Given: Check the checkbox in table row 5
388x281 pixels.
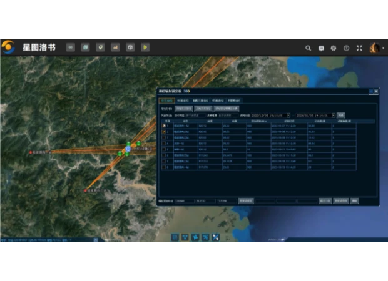Looking at the screenshot, I should 163,150.
